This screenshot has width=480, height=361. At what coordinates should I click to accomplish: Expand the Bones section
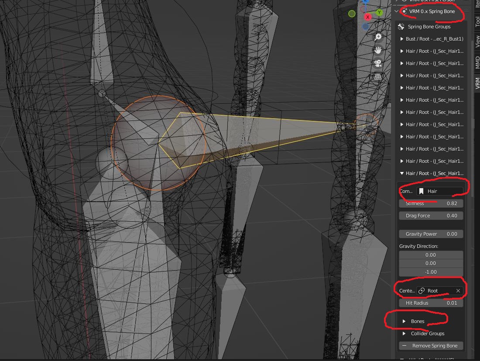(404, 321)
